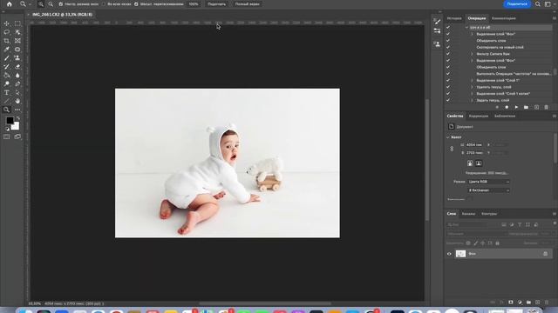Select the Eraser tool
This screenshot has height=313, width=558.
pyautogui.click(x=17, y=67)
